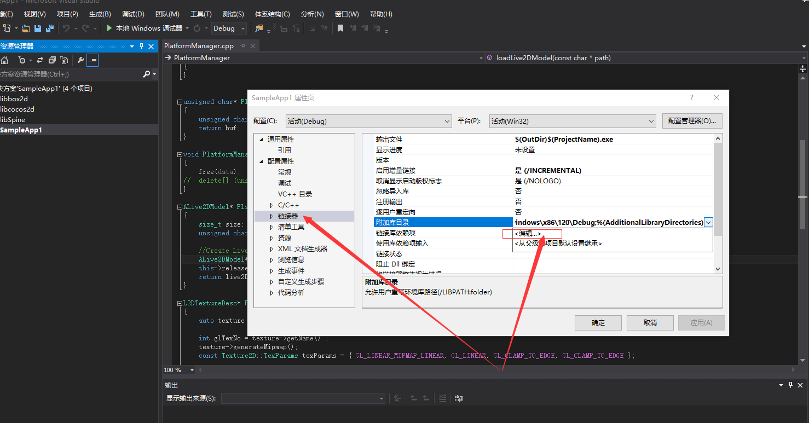Image resolution: width=809 pixels, height=423 pixels.
Task: Pin the PlatformManager.cpp tab
Action: pos(243,46)
